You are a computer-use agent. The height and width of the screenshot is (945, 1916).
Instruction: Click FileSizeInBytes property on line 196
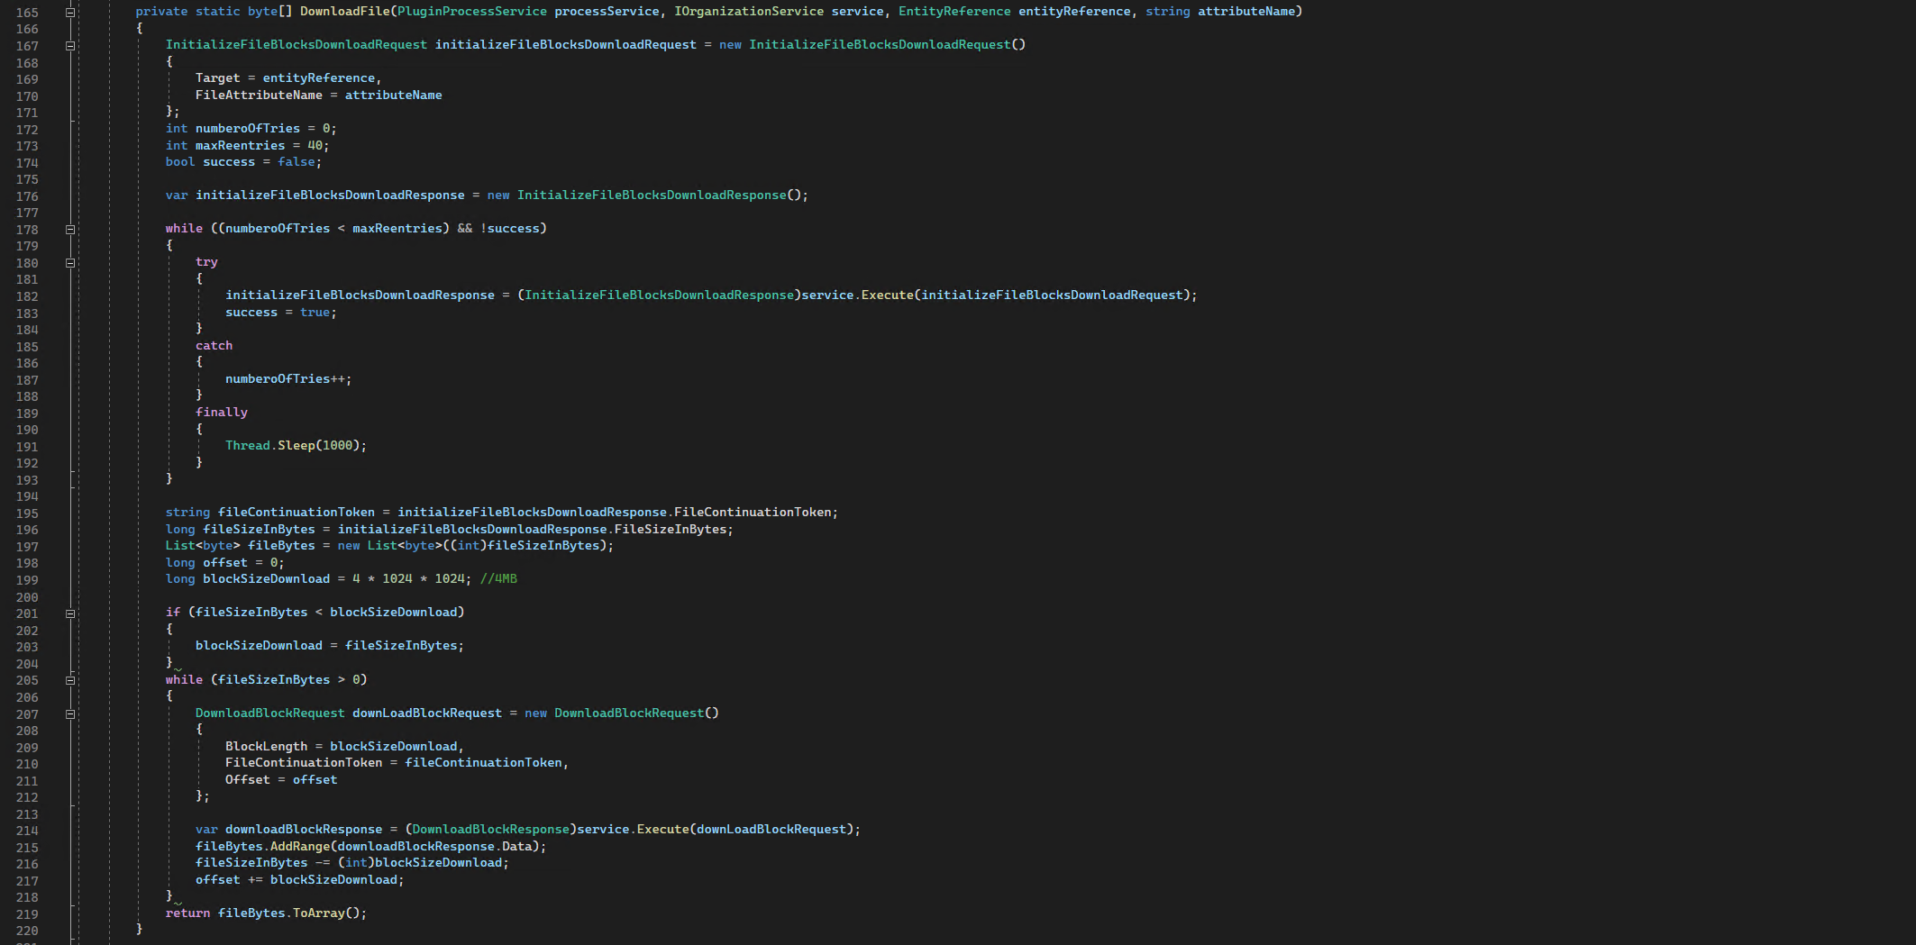pyautogui.click(x=671, y=529)
